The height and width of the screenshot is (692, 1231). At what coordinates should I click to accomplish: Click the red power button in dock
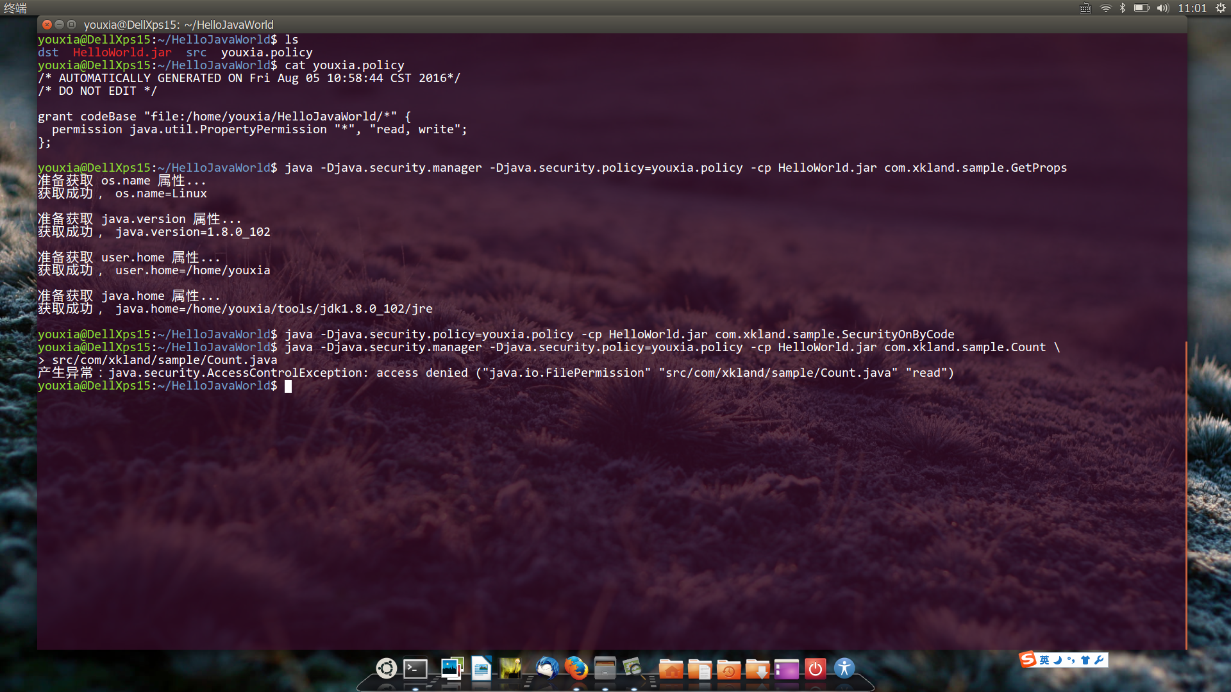point(815,669)
